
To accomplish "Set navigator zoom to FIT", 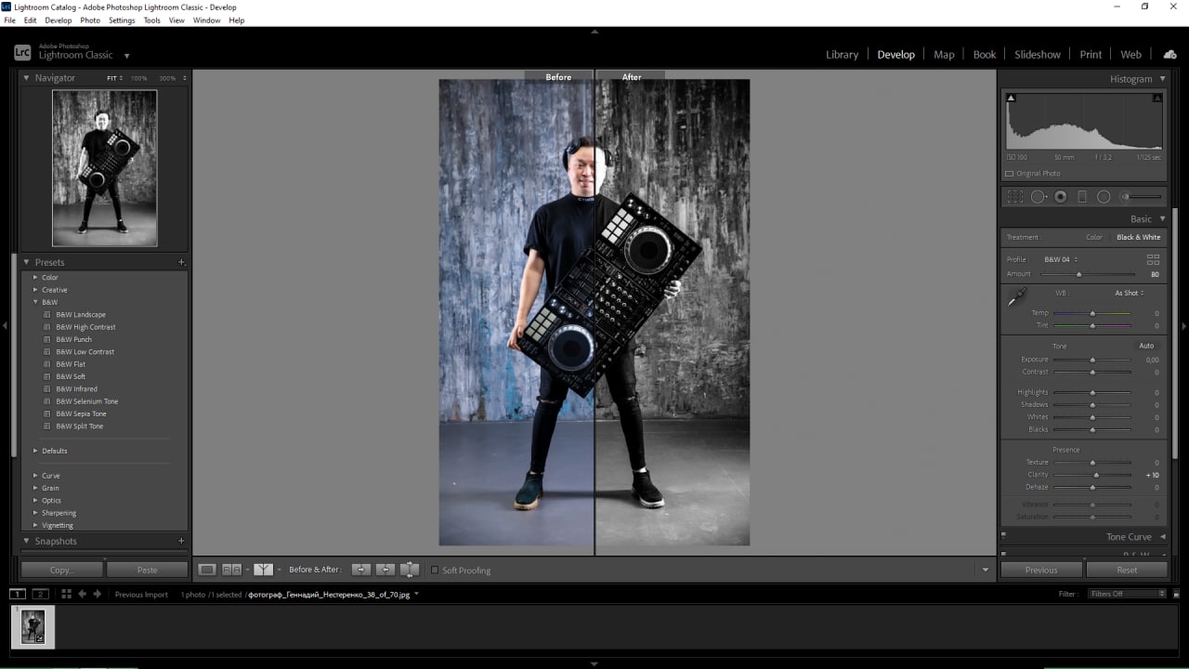I will click(113, 78).
